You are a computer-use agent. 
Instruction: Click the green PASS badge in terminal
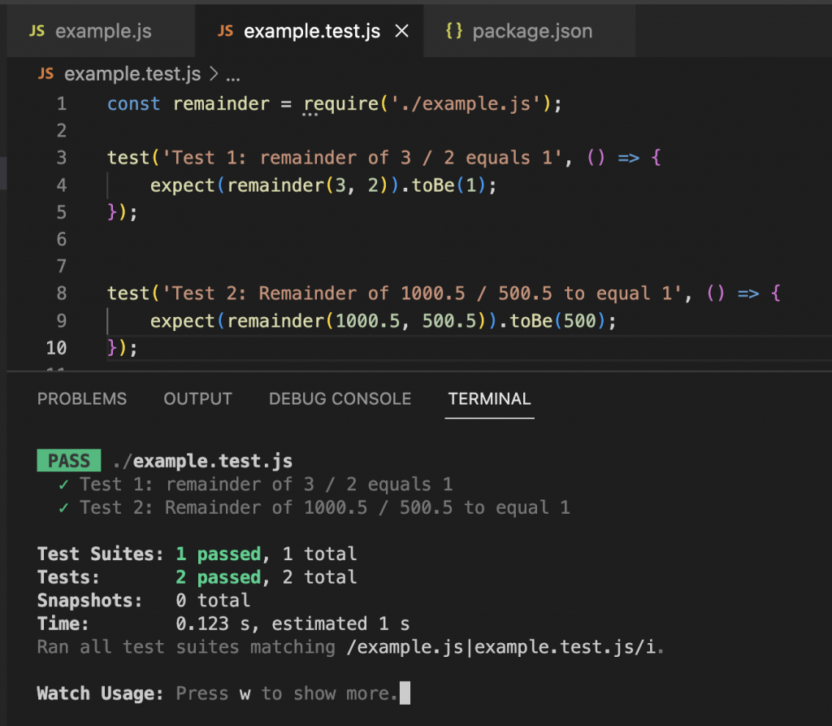69,461
